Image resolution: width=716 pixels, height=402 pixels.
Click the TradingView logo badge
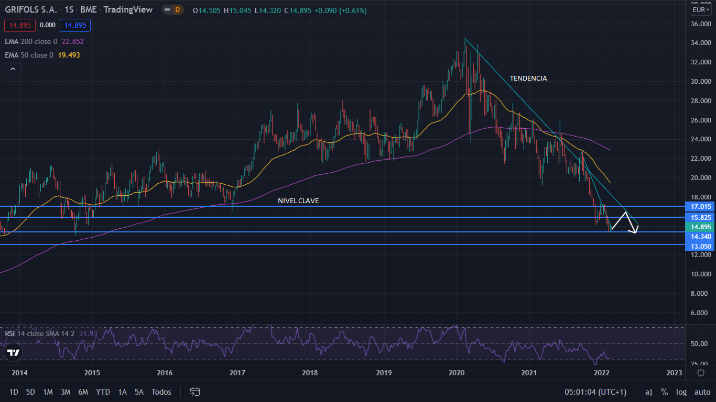14,353
